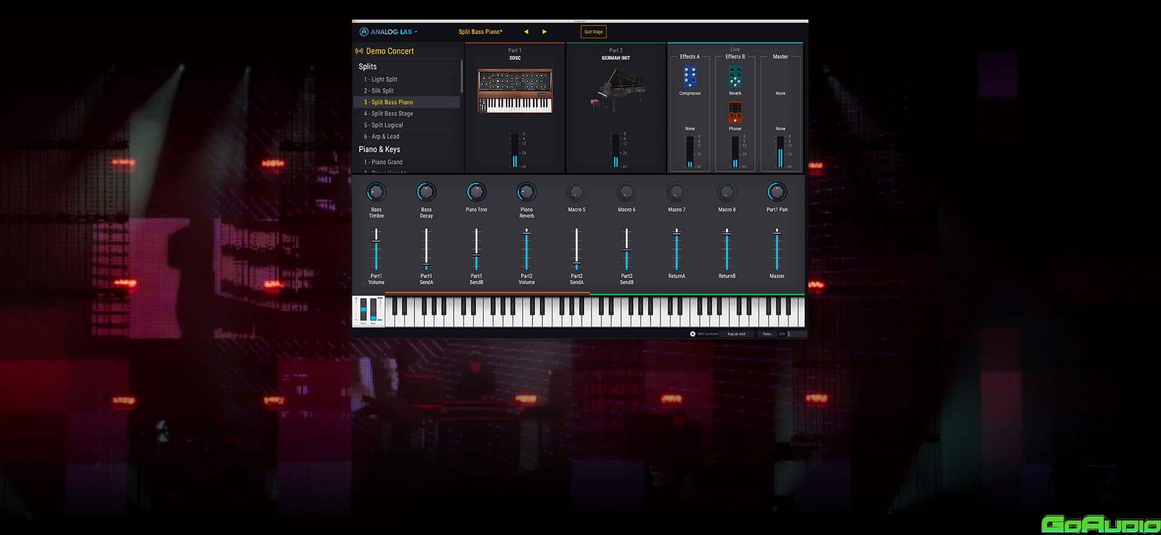Select the Piano & Keys category header
The image size is (1161, 535).
pos(379,149)
